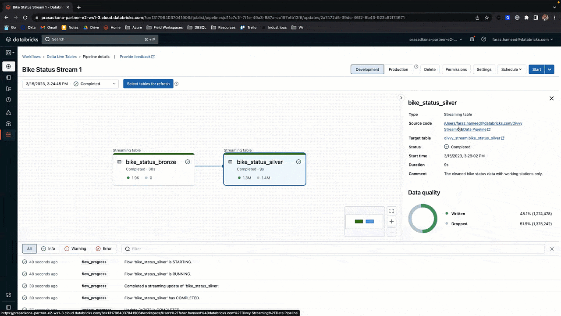Switch pipeline to Development mode
The image size is (561, 316).
pyautogui.click(x=367, y=69)
